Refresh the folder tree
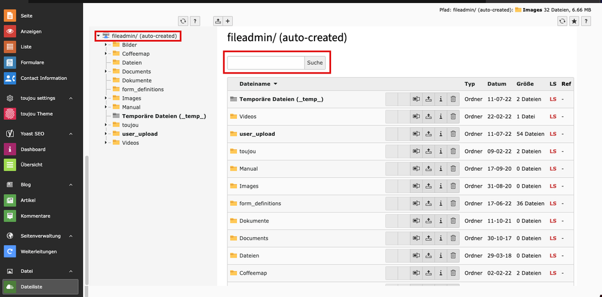The image size is (602, 297). pos(183,21)
